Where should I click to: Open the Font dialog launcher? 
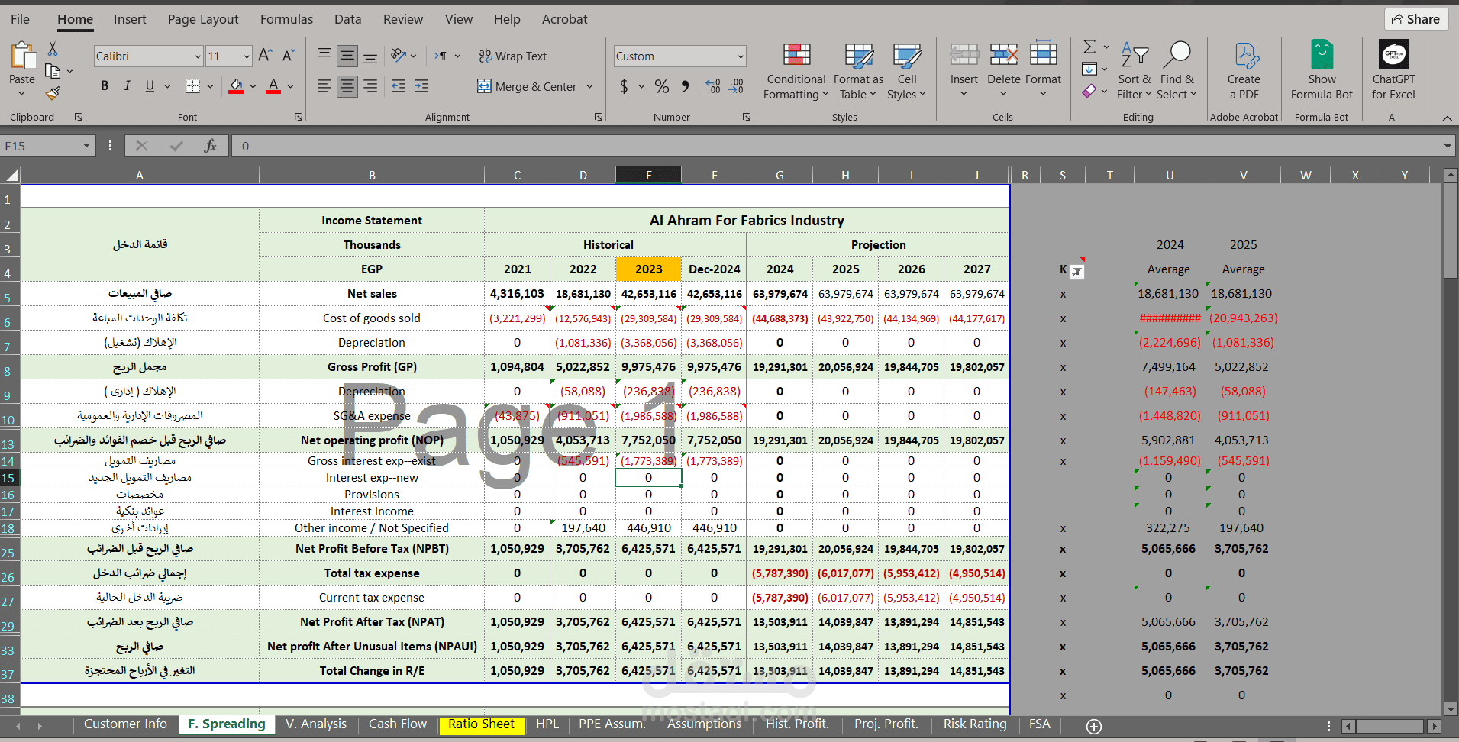coord(299,117)
